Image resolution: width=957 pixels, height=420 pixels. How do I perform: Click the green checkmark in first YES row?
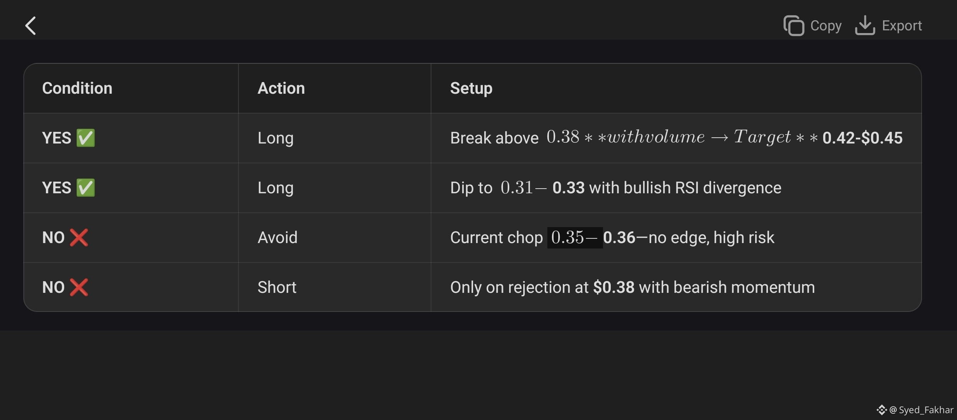point(86,138)
